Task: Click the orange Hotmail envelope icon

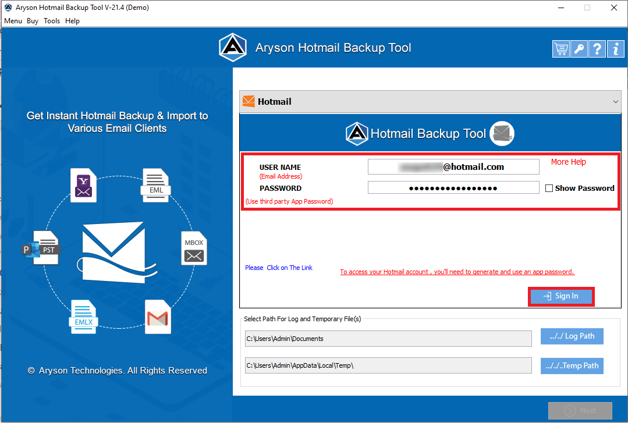Action: [249, 101]
